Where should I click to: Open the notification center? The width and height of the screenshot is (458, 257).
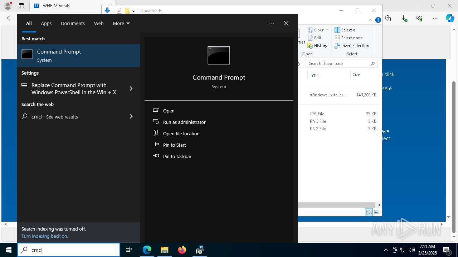point(447,250)
